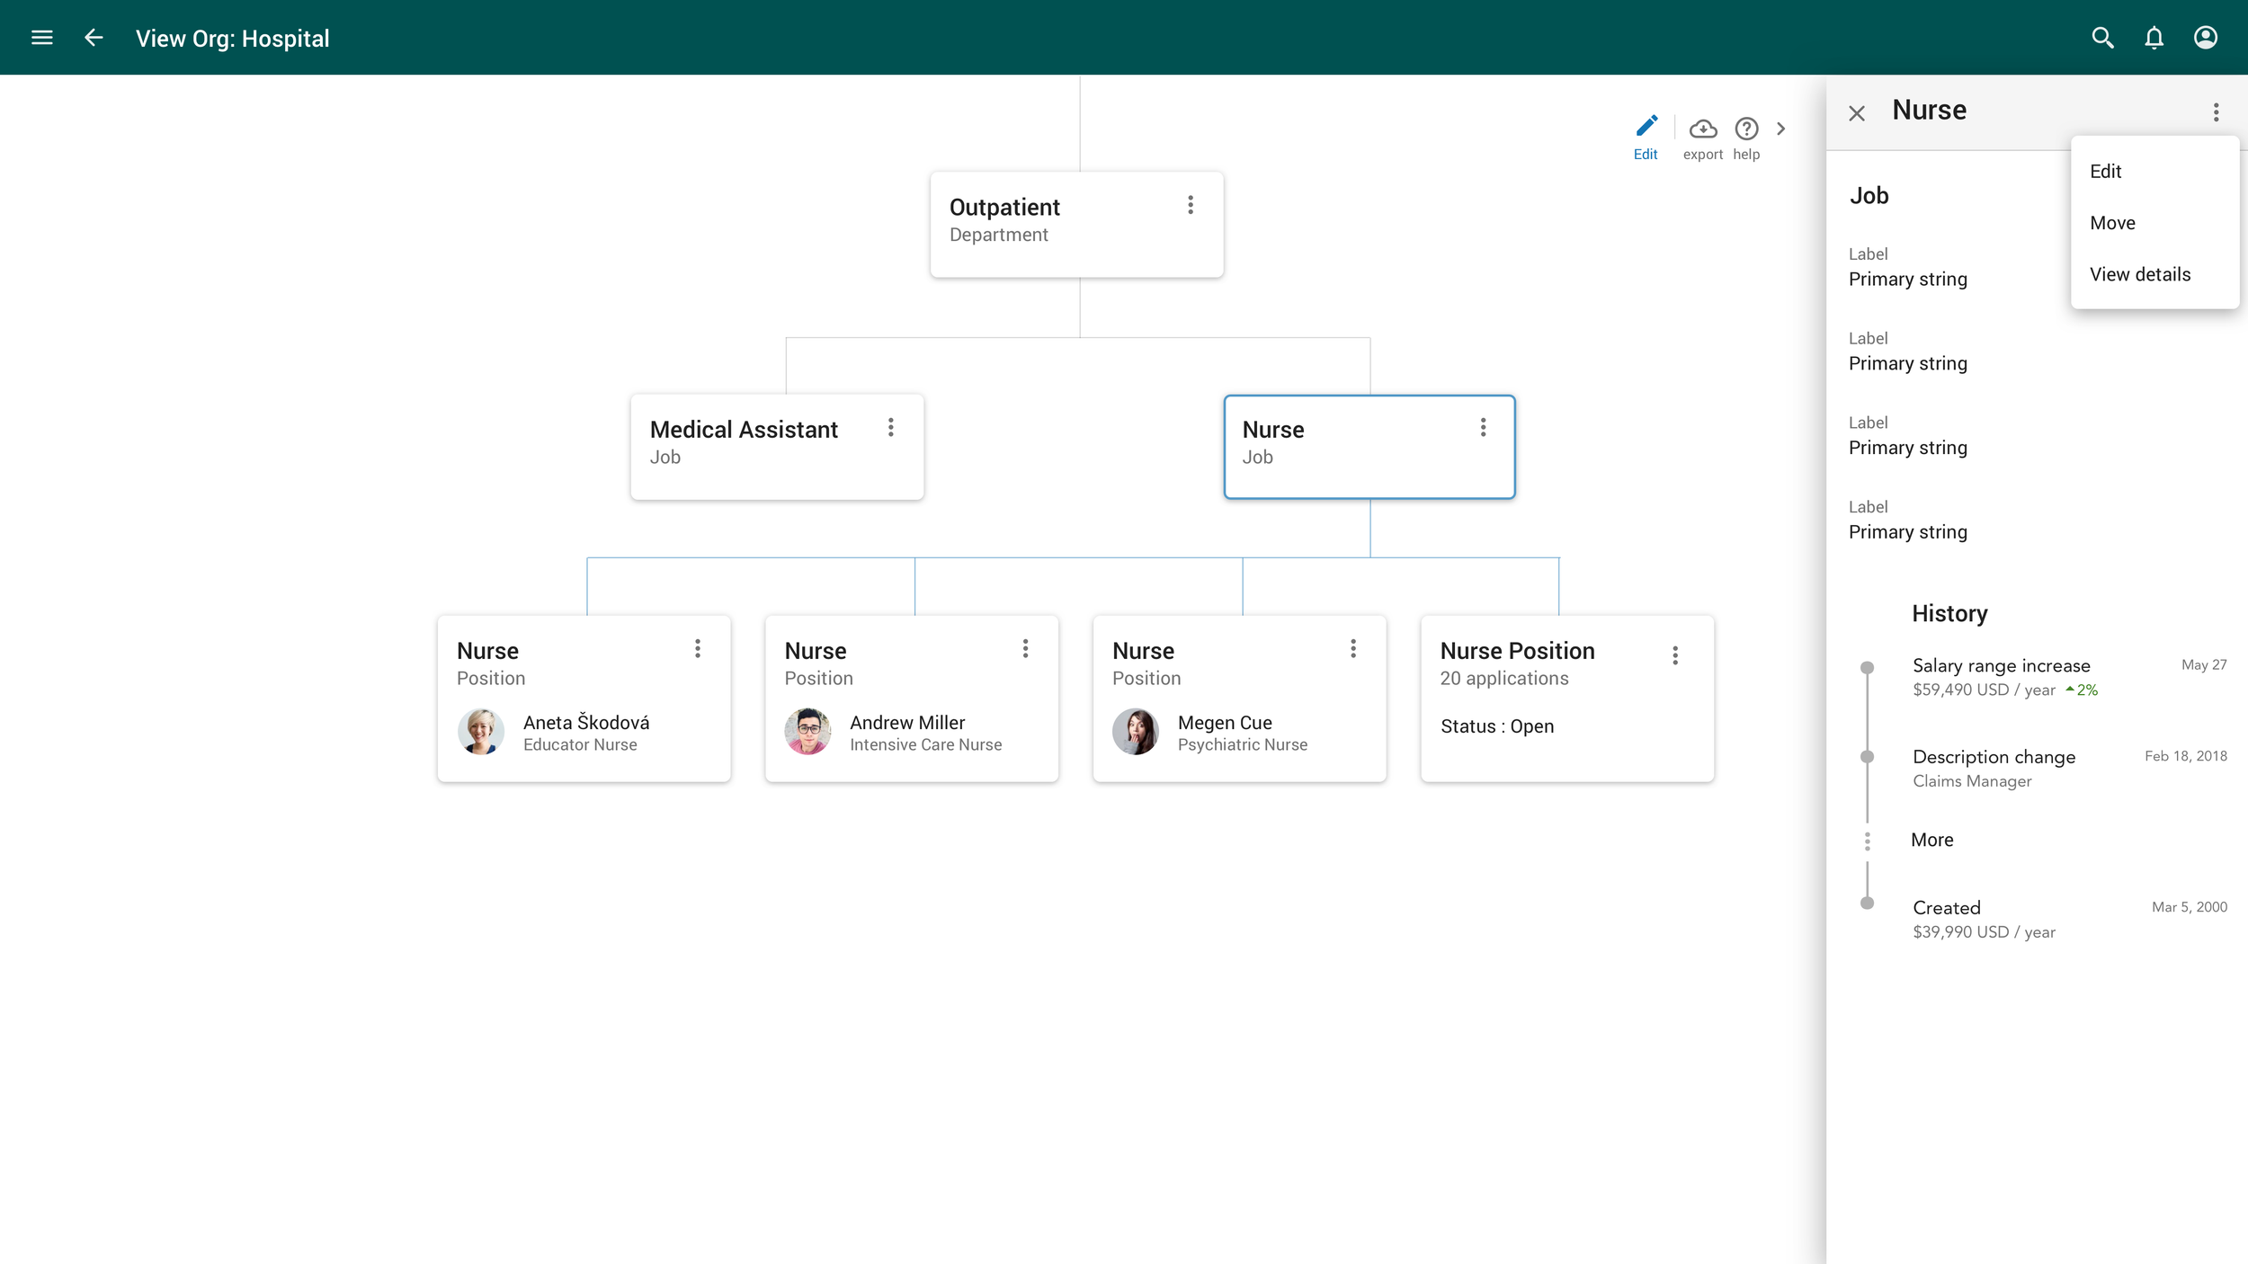
Task: Choose Edit in the dropdown menu
Action: [x=2105, y=171]
